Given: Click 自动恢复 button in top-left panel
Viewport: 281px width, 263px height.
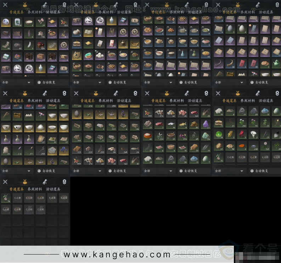Looking at the screenshot, I should coord(52,82).
